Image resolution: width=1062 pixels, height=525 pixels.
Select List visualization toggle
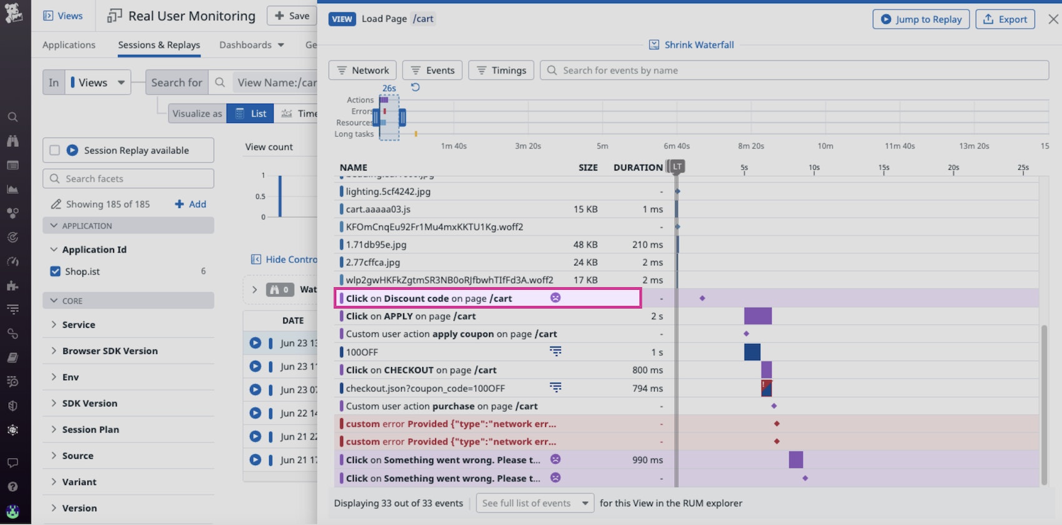tap(251, 114)
